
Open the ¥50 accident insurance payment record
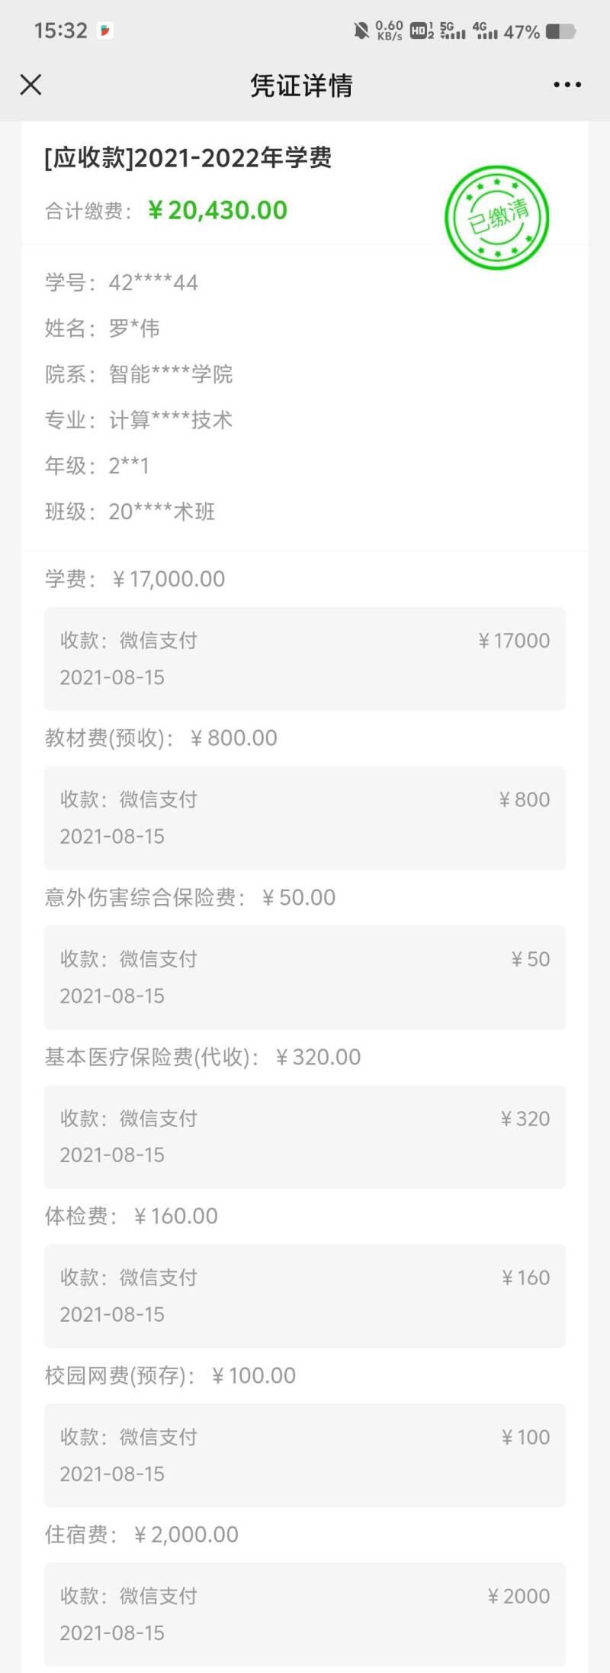click(305, 977)
